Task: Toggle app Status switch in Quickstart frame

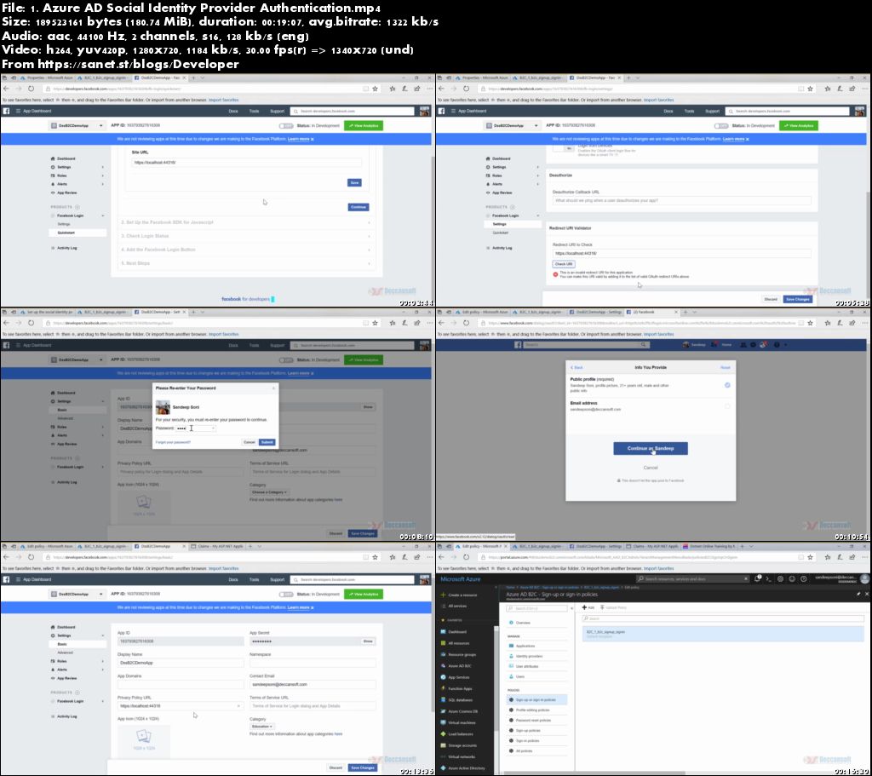Action: (x=286, y=126)
